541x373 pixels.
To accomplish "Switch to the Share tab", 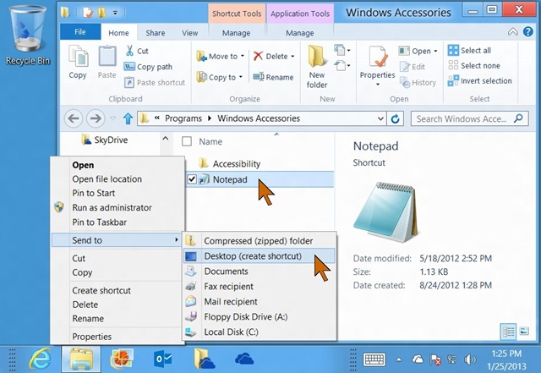I will pyautogui.click(x=155, y=33).
